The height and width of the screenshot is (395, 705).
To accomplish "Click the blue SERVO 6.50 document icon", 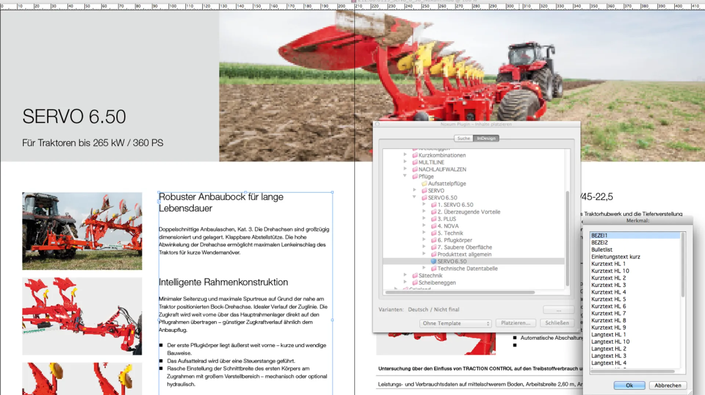I will pos(434,261).
